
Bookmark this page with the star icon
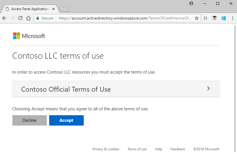pos(197,18)
